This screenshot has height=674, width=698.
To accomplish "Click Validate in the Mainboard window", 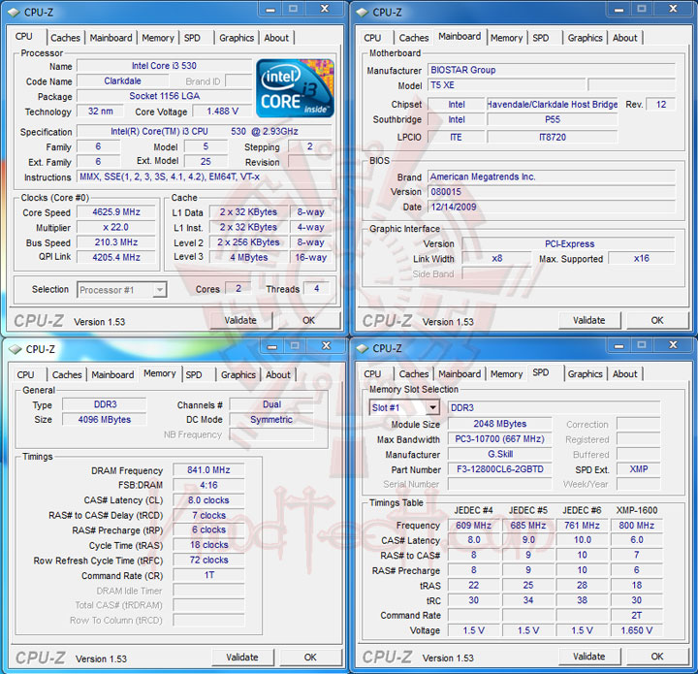I will 589,320.
